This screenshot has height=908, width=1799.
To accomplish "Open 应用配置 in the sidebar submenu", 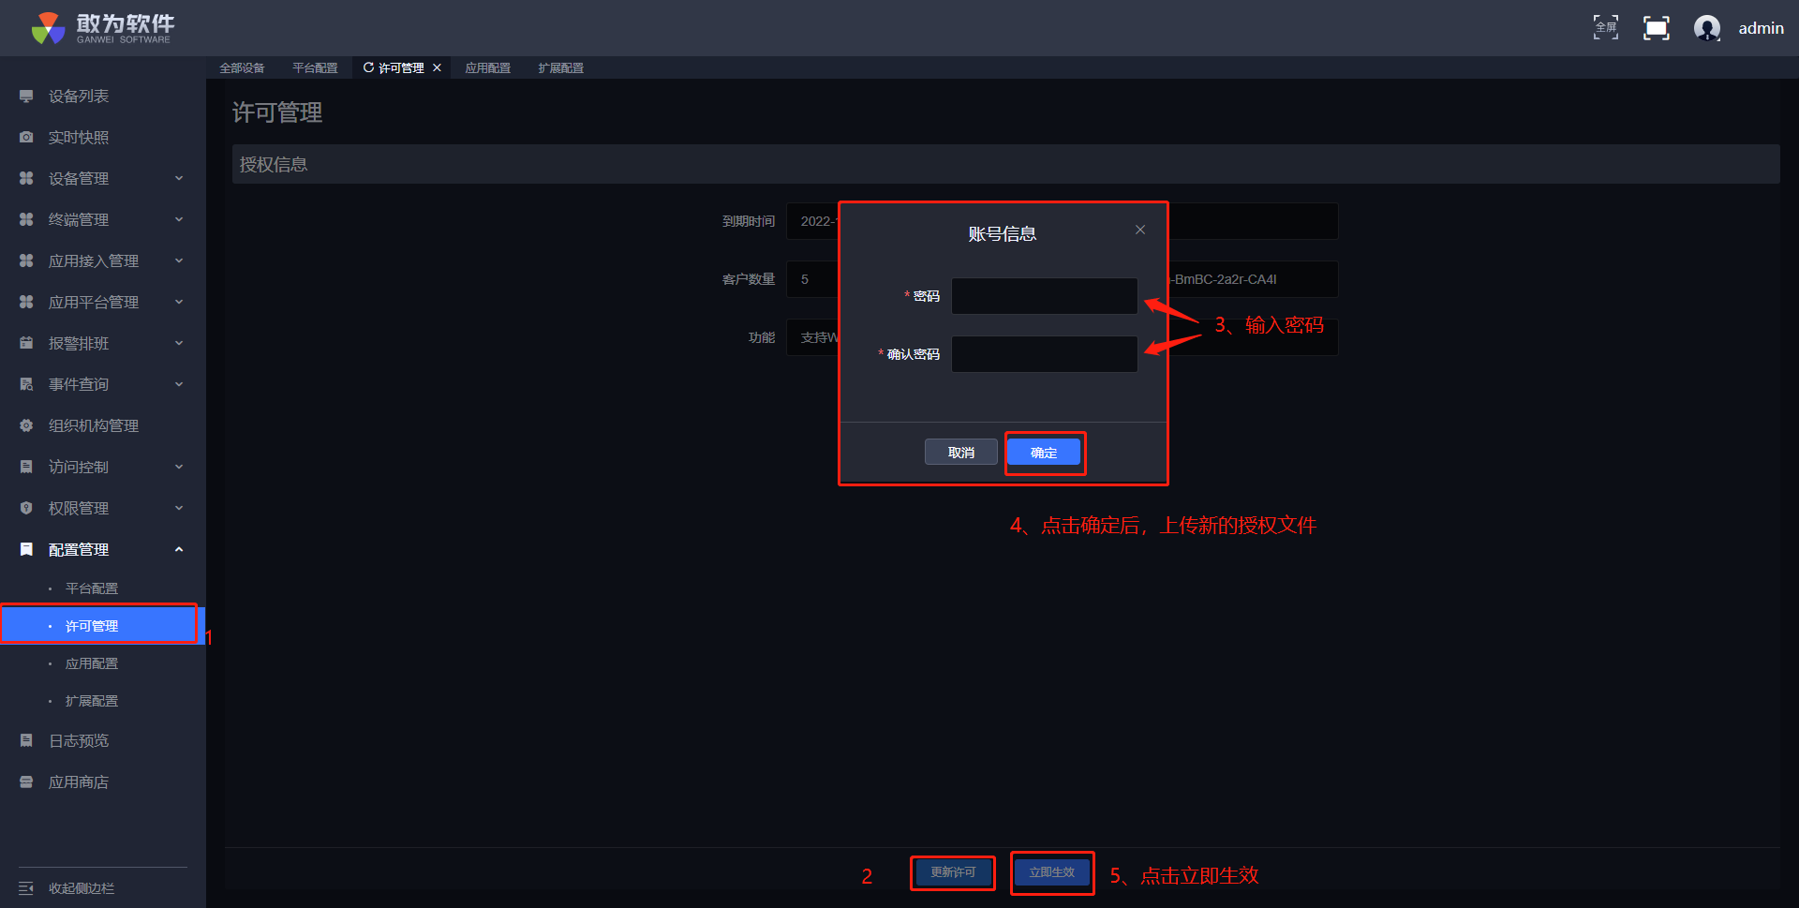I will (92, 663).
